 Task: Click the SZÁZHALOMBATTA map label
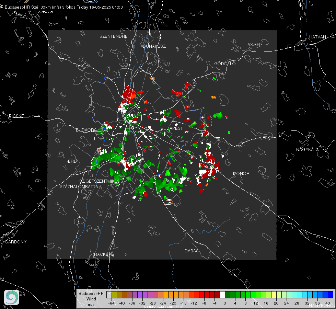click(x=79, y=186)
